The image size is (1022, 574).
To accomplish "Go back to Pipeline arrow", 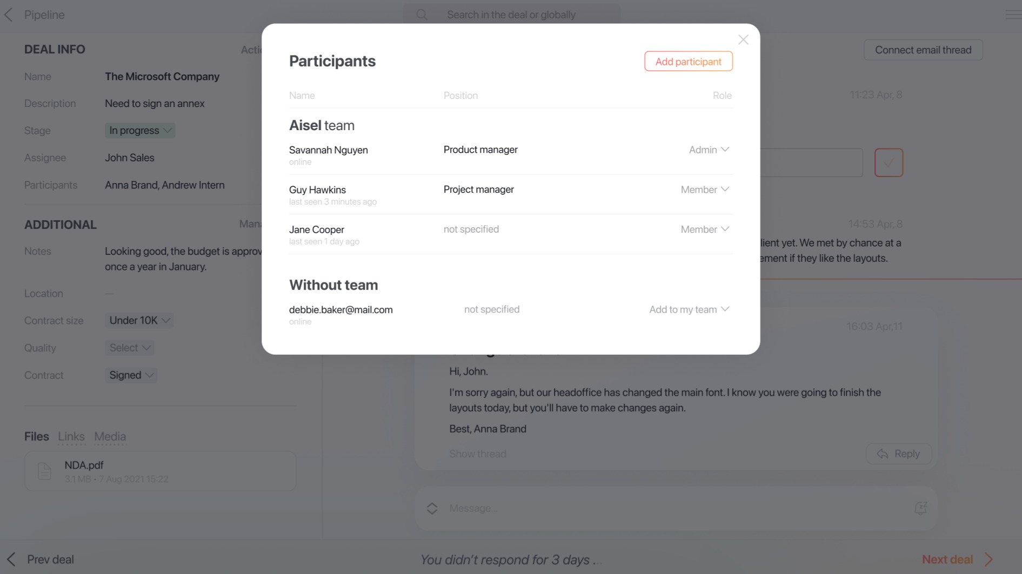I will [x=9, y=15].
